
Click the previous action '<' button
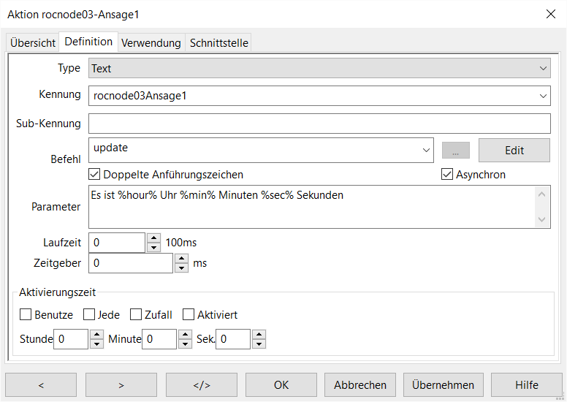41,385
